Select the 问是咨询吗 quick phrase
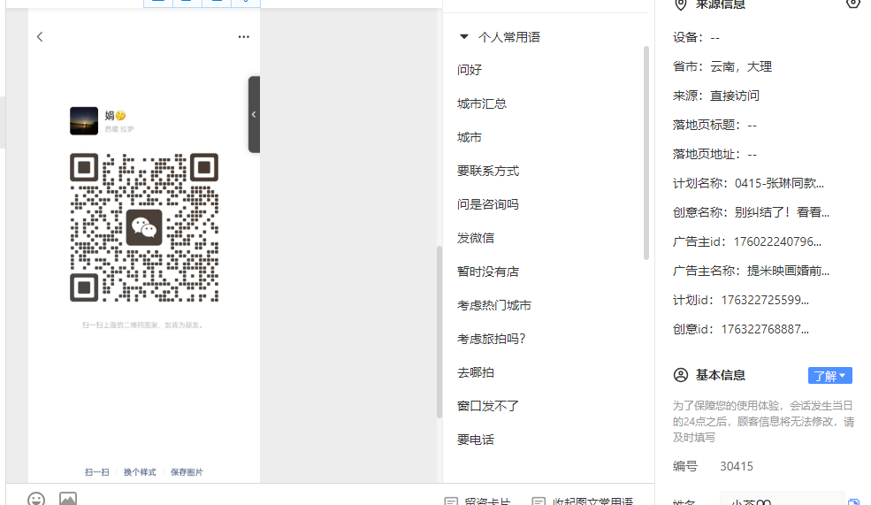 coord(488,204)
